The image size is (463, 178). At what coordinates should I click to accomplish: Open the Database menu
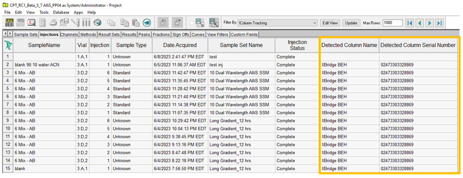pos(61,12)
